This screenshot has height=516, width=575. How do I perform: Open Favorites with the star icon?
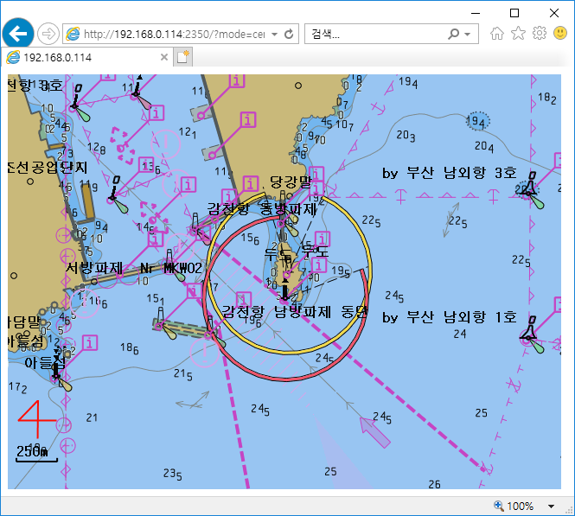pyautogui.click(x=518, y=34)
